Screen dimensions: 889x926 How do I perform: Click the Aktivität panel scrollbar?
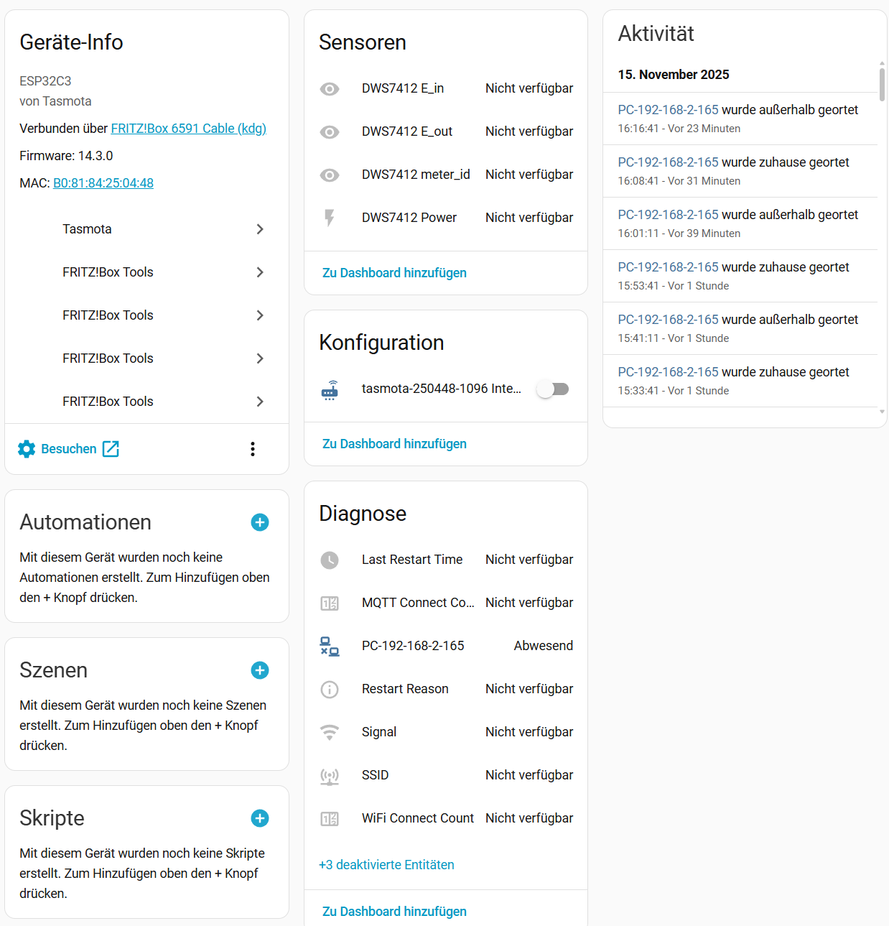(882, 85)
